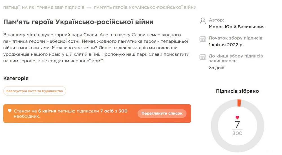Click the calendar icon beside remaining time
Image resolution: width=282 pixels, height=155 pixels.
[203, 57]
